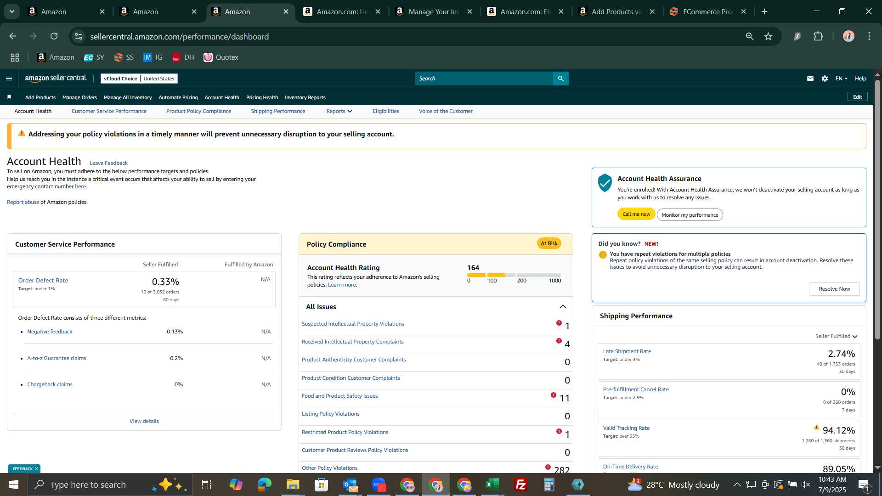Open the Eligibilities tab
Screen dimensions: 882x496
(x=386, y=111)
